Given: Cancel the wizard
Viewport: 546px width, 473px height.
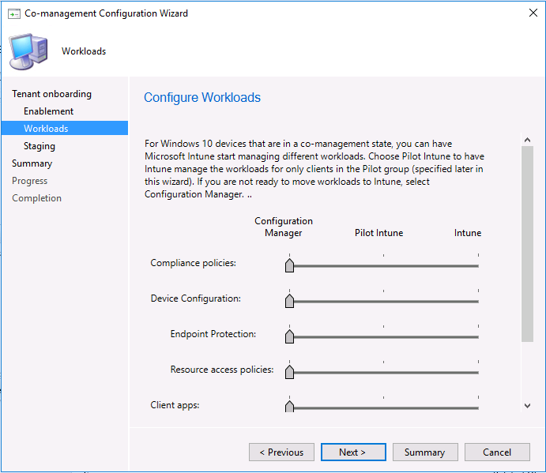Looking at the screenshot, I should pos(497,452).
